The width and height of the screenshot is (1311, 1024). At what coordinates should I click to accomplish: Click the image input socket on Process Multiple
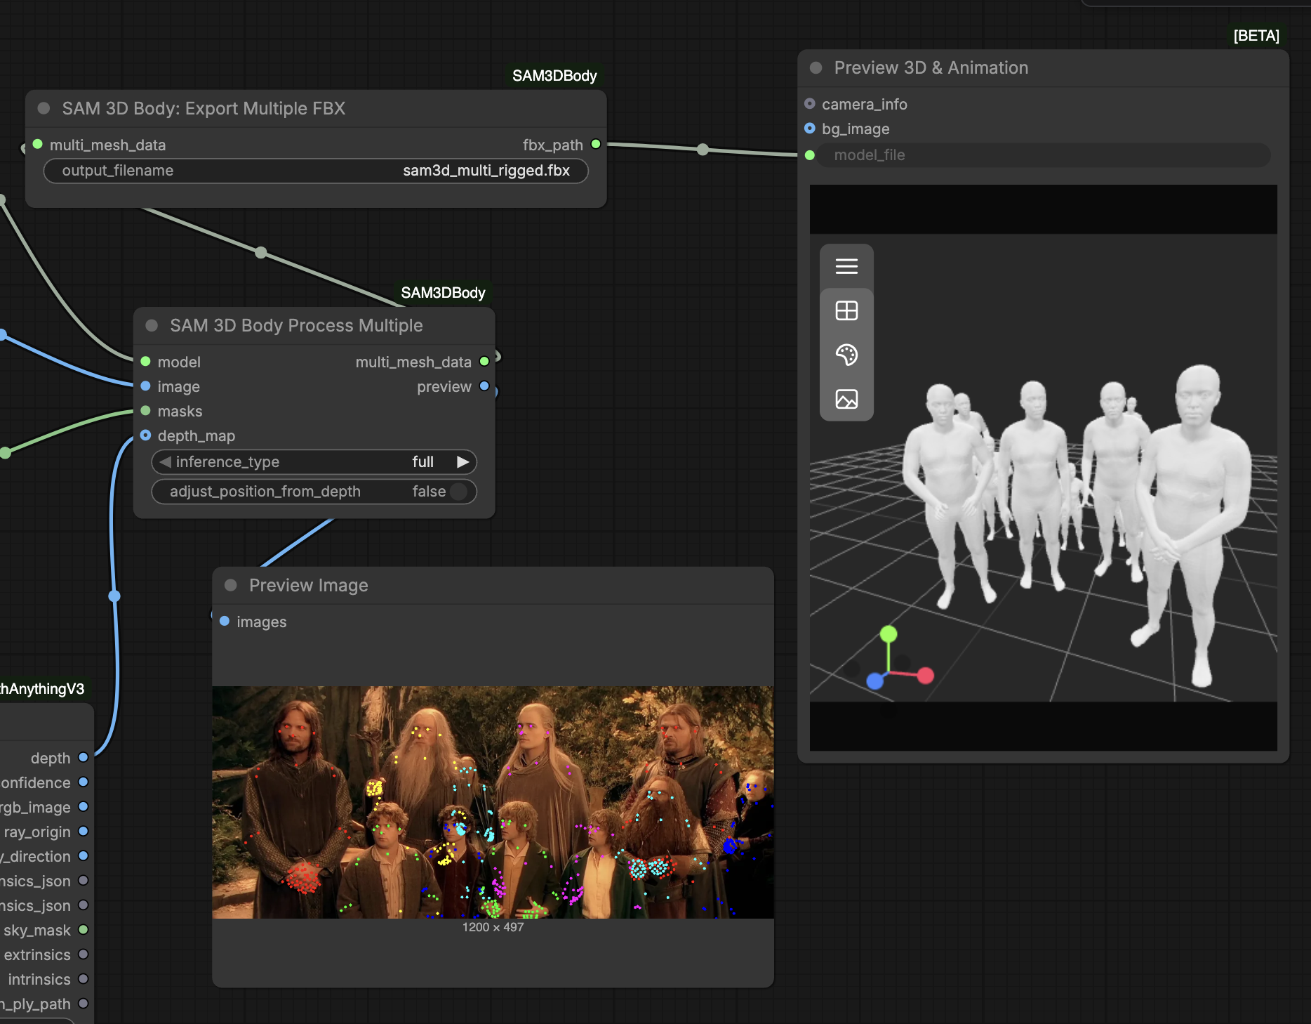tap(145, 386)
